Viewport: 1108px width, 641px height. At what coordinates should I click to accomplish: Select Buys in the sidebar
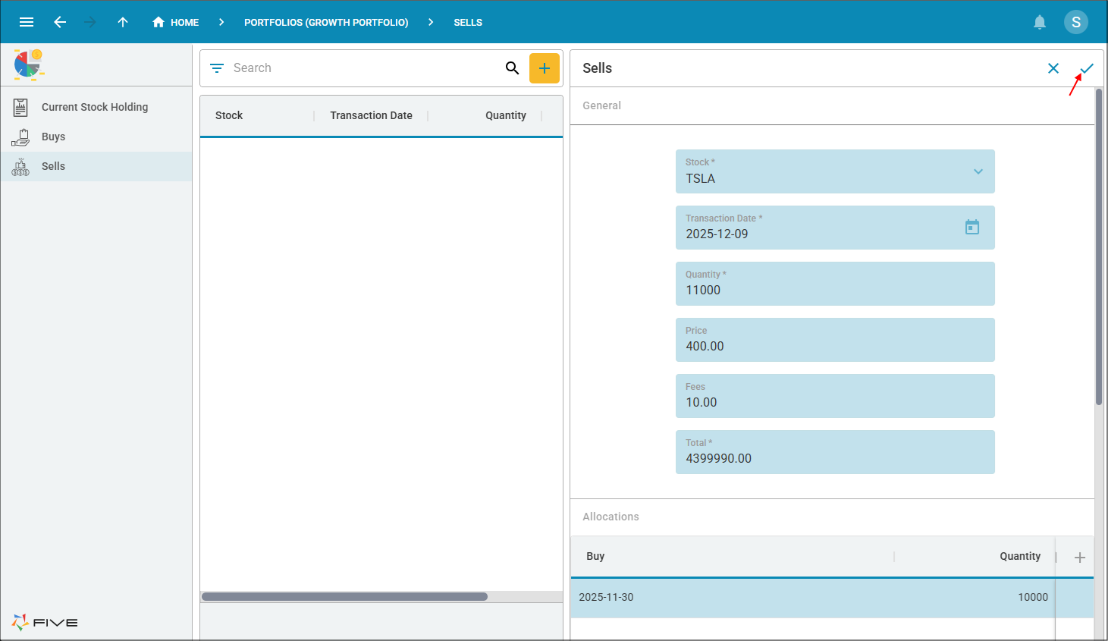53,137
